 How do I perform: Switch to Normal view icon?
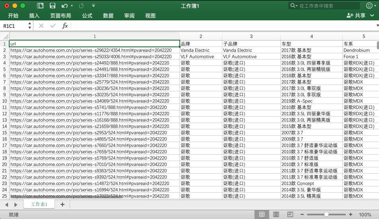click(262, 214)
